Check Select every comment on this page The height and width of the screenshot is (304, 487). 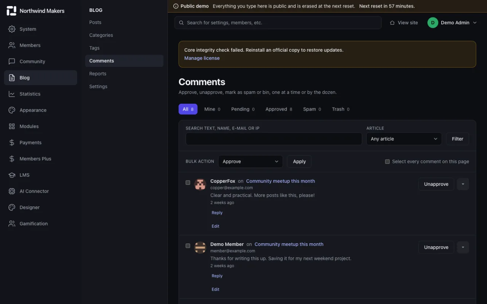coord(387,161)
